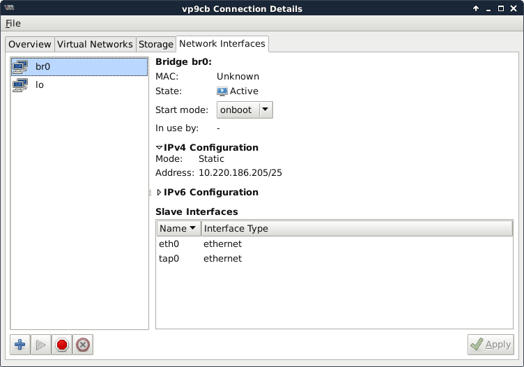This screenshot has height=367, width=524.
Task: Click the delete interface icon
Action: click(83, 345)
